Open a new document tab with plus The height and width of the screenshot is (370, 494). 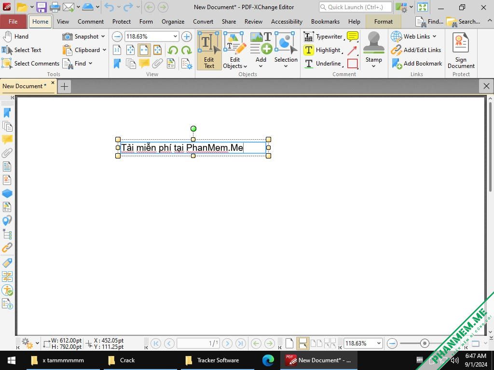64,87
